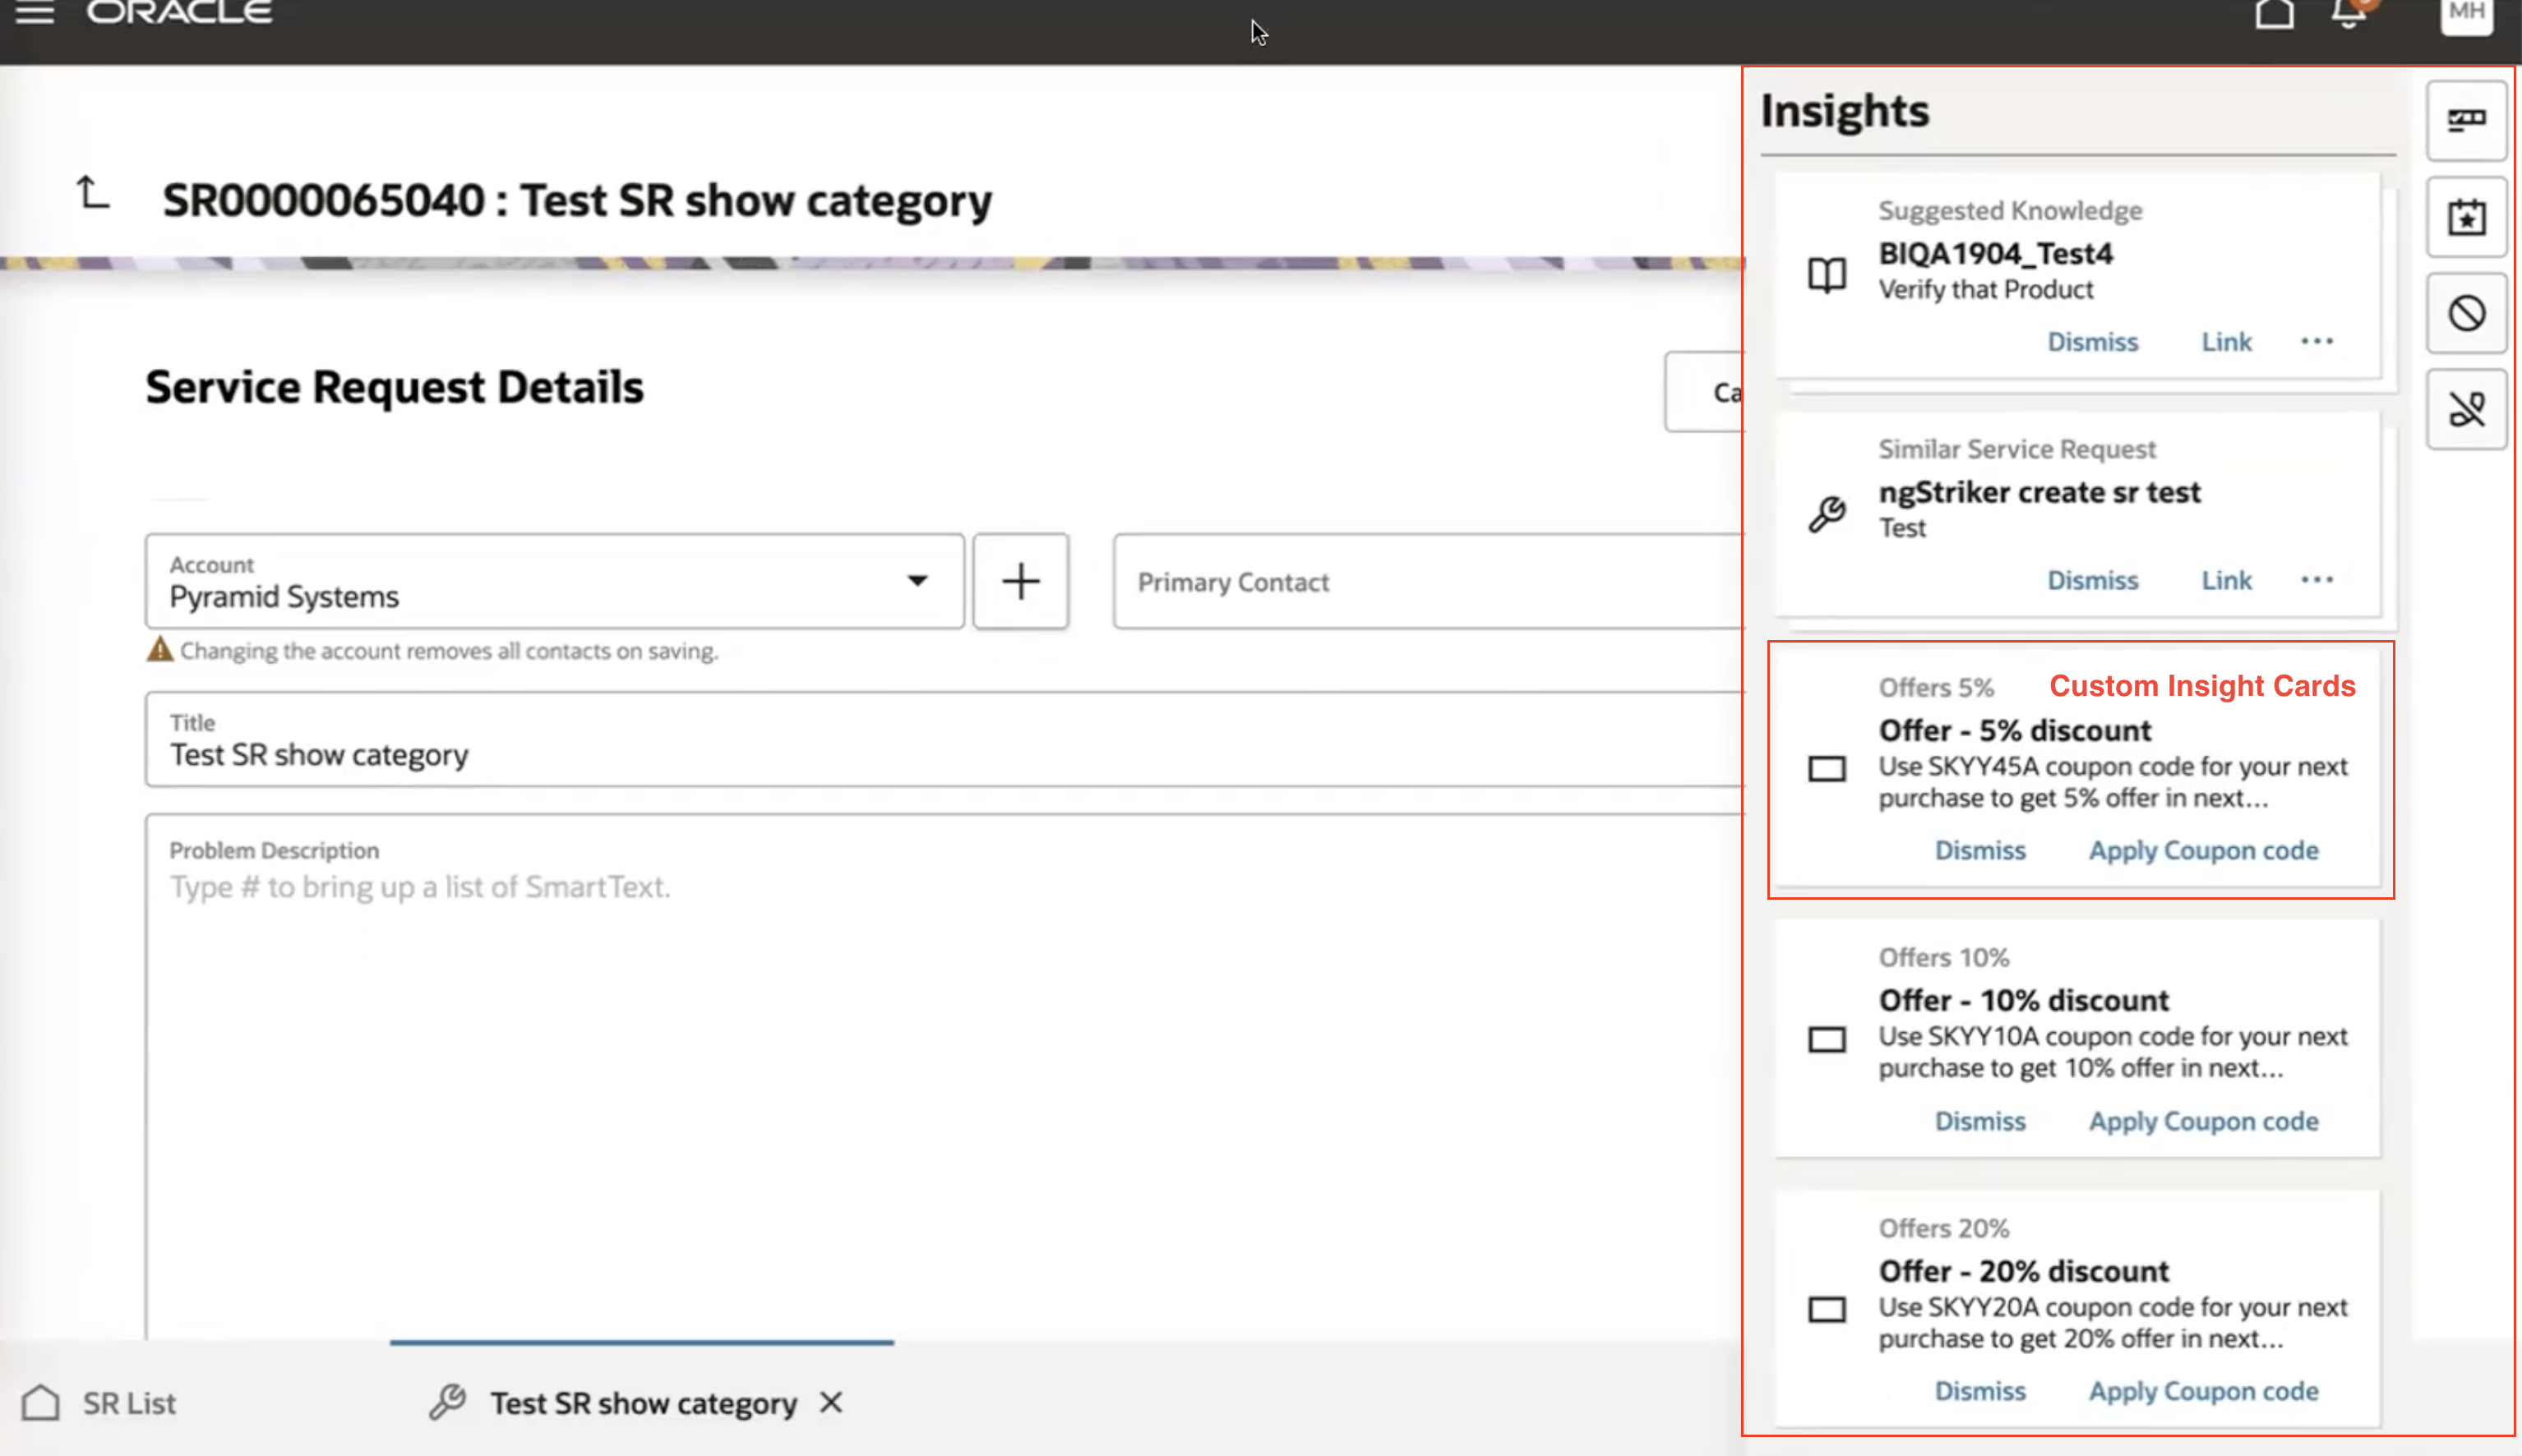Screen dimensions: 2522x1456
Task: Click the plus icon next to Account field
Action: (1020, 581)
